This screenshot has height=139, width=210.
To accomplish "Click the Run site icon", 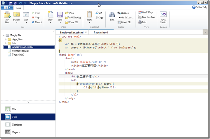I will pyautogui.click(x=26, y=15).
